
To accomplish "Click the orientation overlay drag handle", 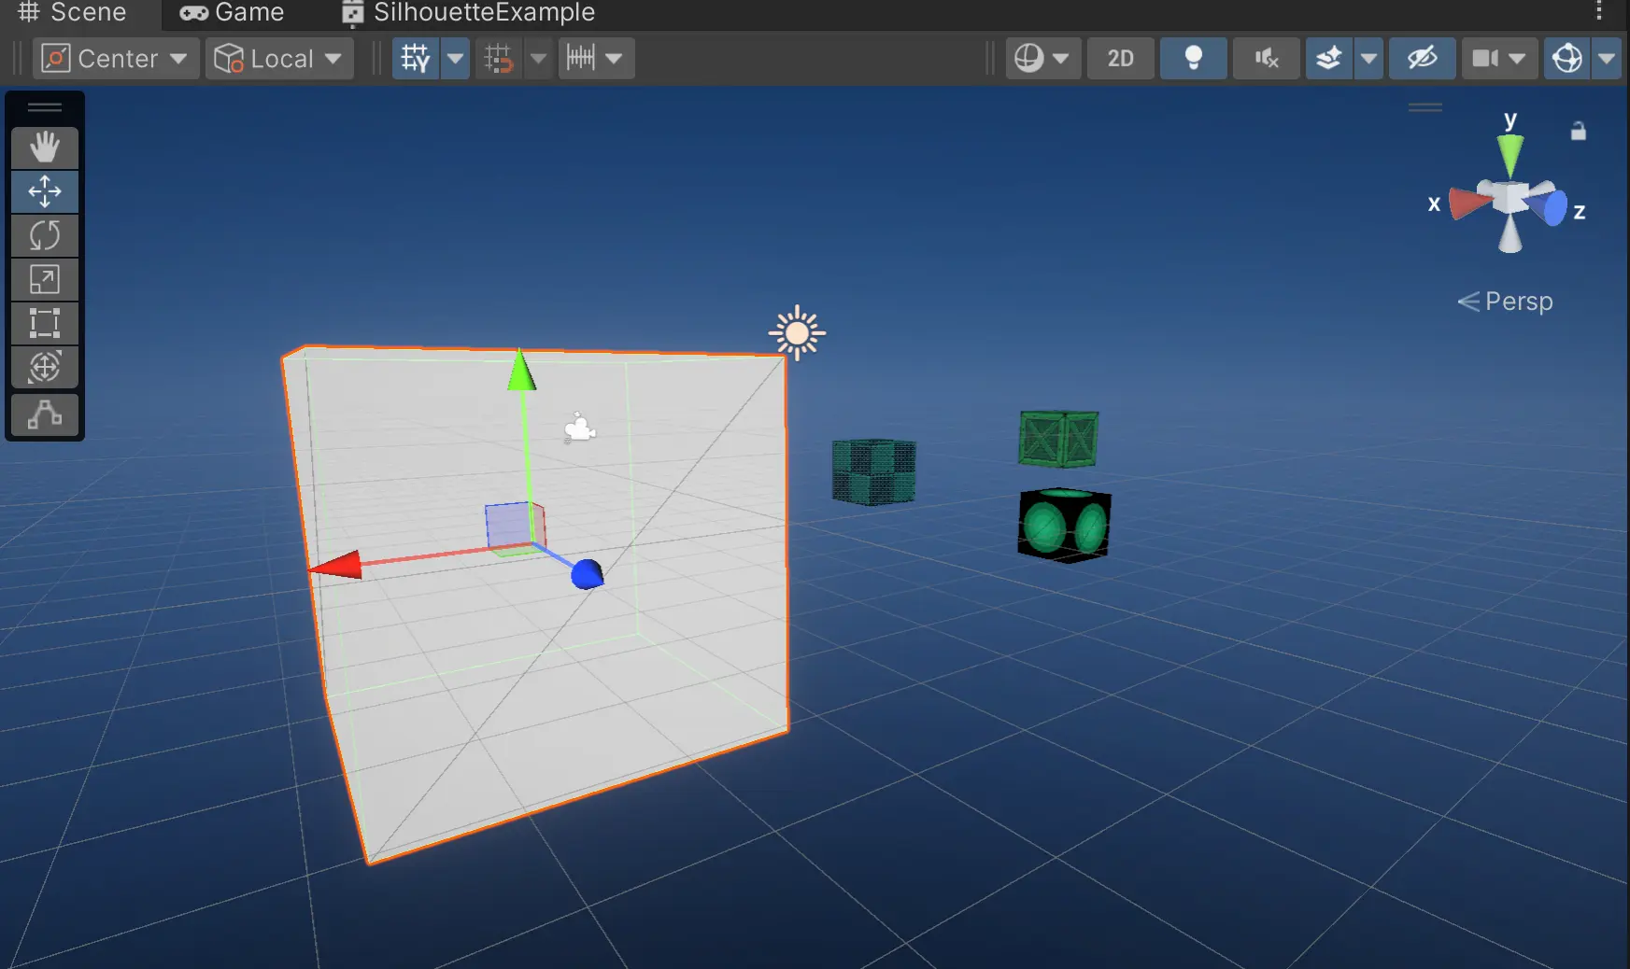I will click(1425, 107).
